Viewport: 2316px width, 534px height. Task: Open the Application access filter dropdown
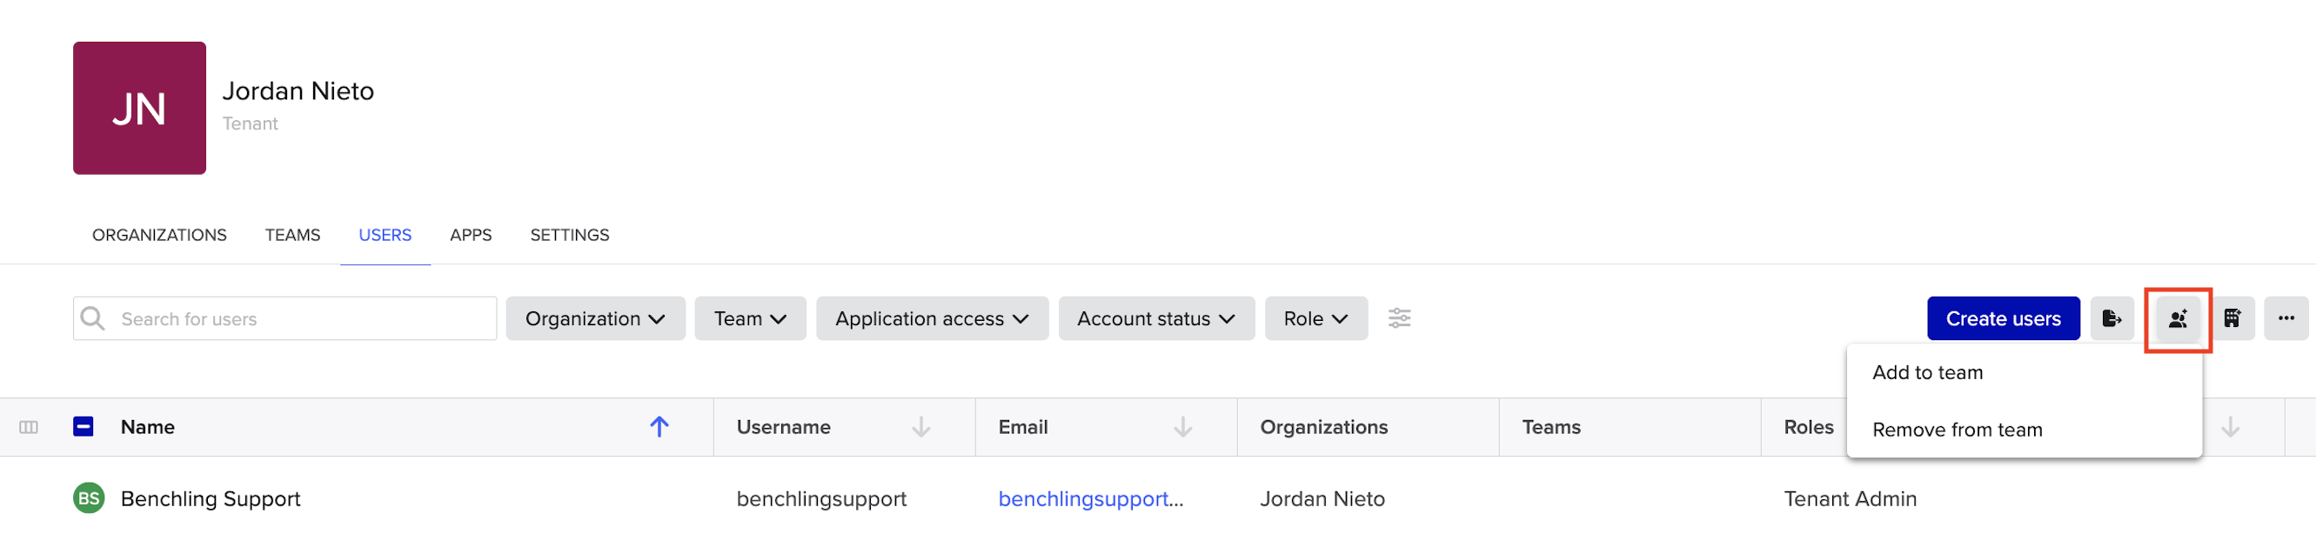(932, 318)
